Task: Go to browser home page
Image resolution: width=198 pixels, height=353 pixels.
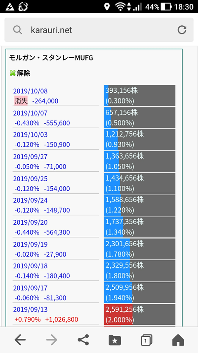Action: click(x=178, y=340)
